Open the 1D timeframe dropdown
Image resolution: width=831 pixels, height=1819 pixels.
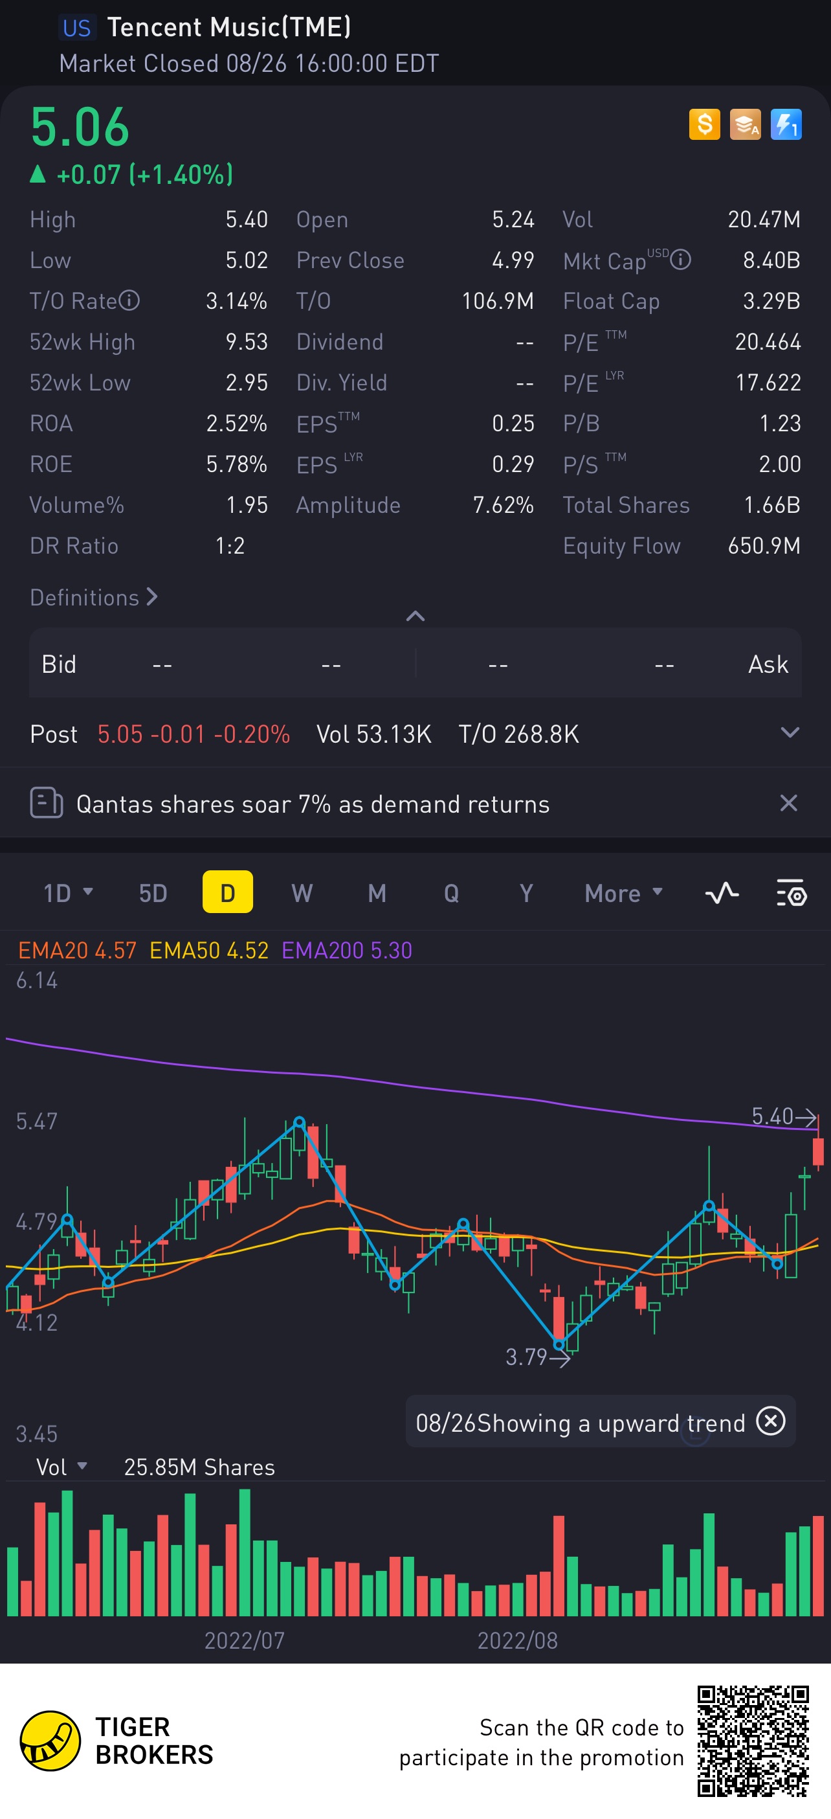68,893
